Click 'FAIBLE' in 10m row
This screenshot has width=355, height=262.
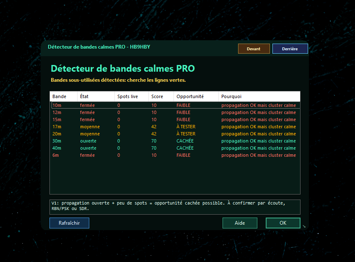[x=184, y=105]
